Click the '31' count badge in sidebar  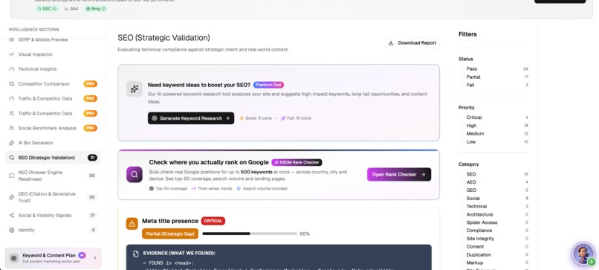tap(92, 158)
